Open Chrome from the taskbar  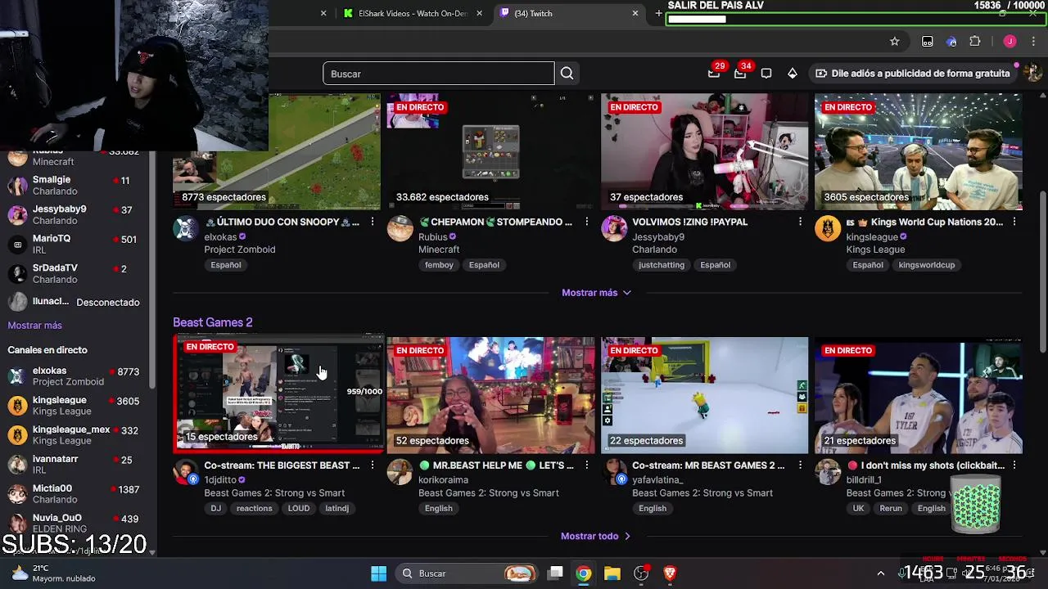click(583, 573)
